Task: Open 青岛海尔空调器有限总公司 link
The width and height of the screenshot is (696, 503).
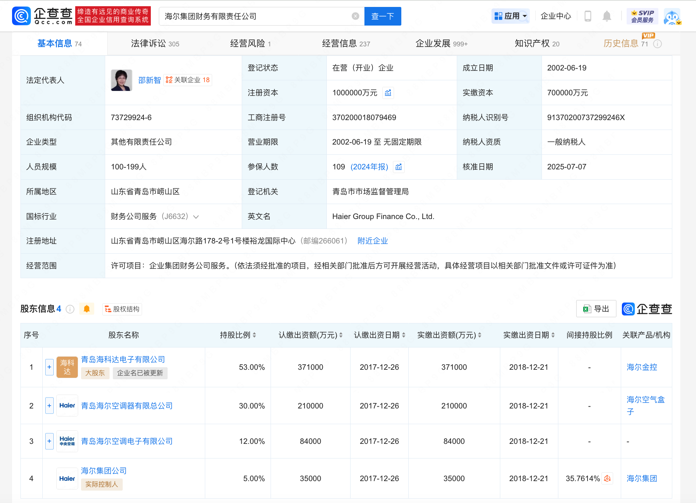Action: click(x=127, y=406)
